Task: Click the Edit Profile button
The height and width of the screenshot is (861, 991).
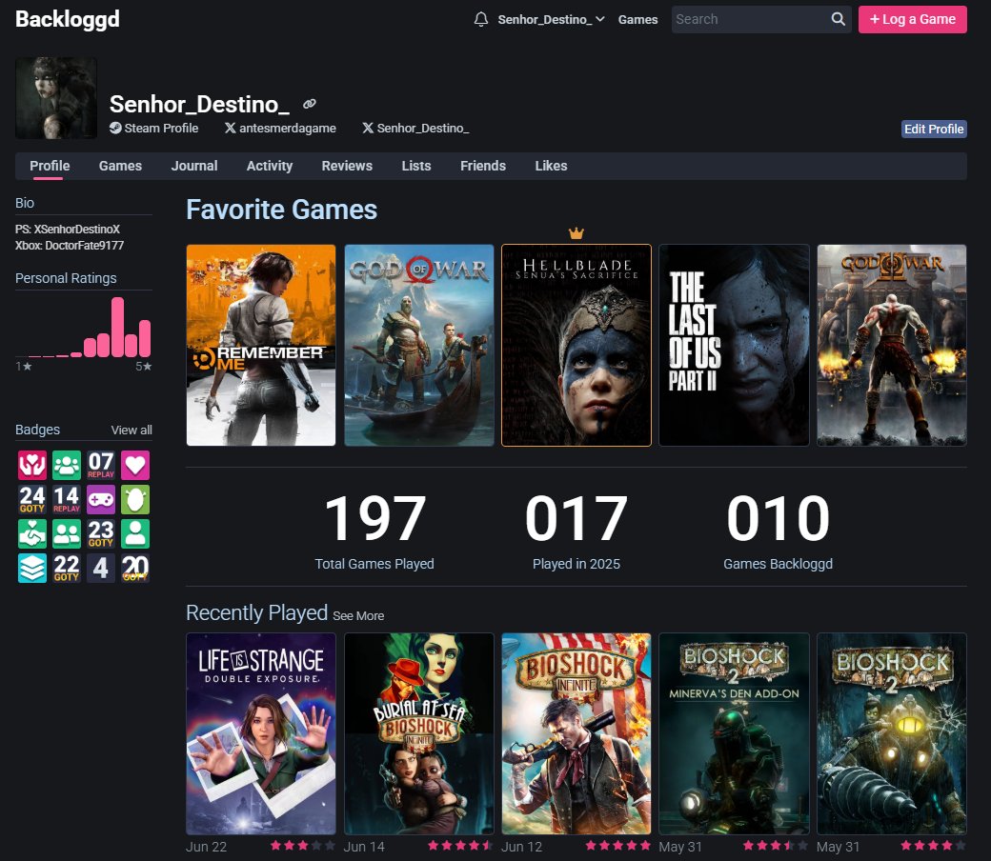Action: [934, 129]
